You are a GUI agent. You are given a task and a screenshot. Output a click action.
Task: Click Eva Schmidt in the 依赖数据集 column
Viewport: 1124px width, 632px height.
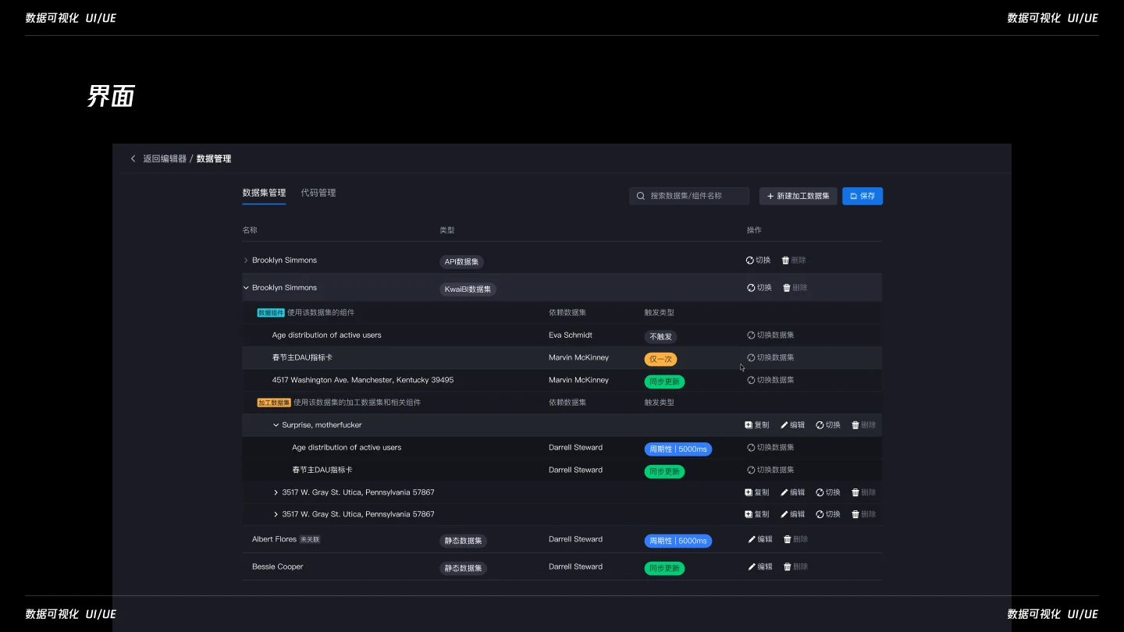click(x=571, y=336)
